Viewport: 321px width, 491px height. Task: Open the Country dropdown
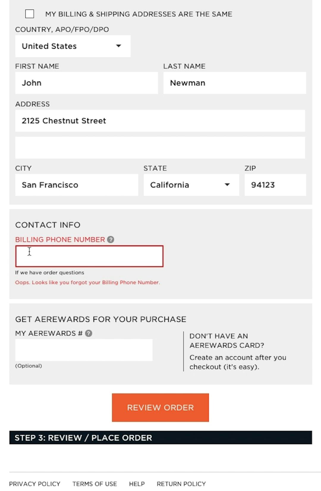pos(73,46)
